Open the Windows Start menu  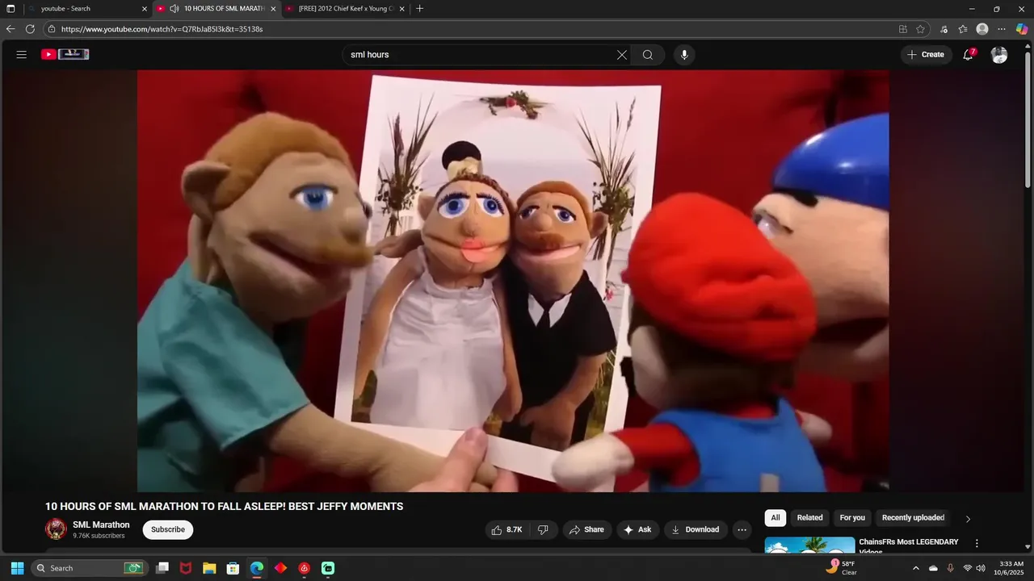[17, 568]
